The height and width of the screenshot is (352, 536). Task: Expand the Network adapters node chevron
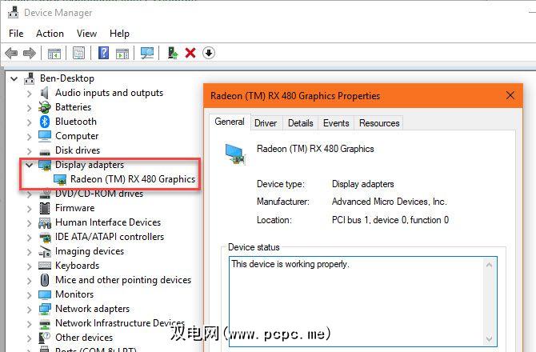pos(30,310)
